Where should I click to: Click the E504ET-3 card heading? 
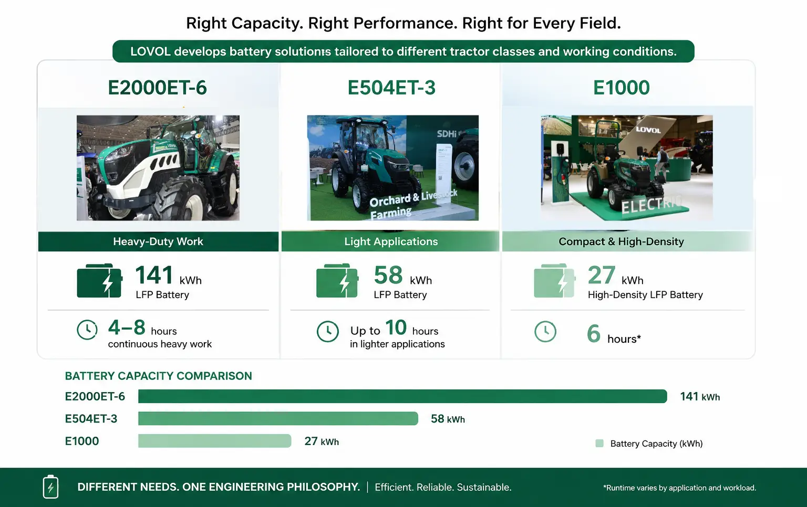pyautogui.click(x=391, y=88)
